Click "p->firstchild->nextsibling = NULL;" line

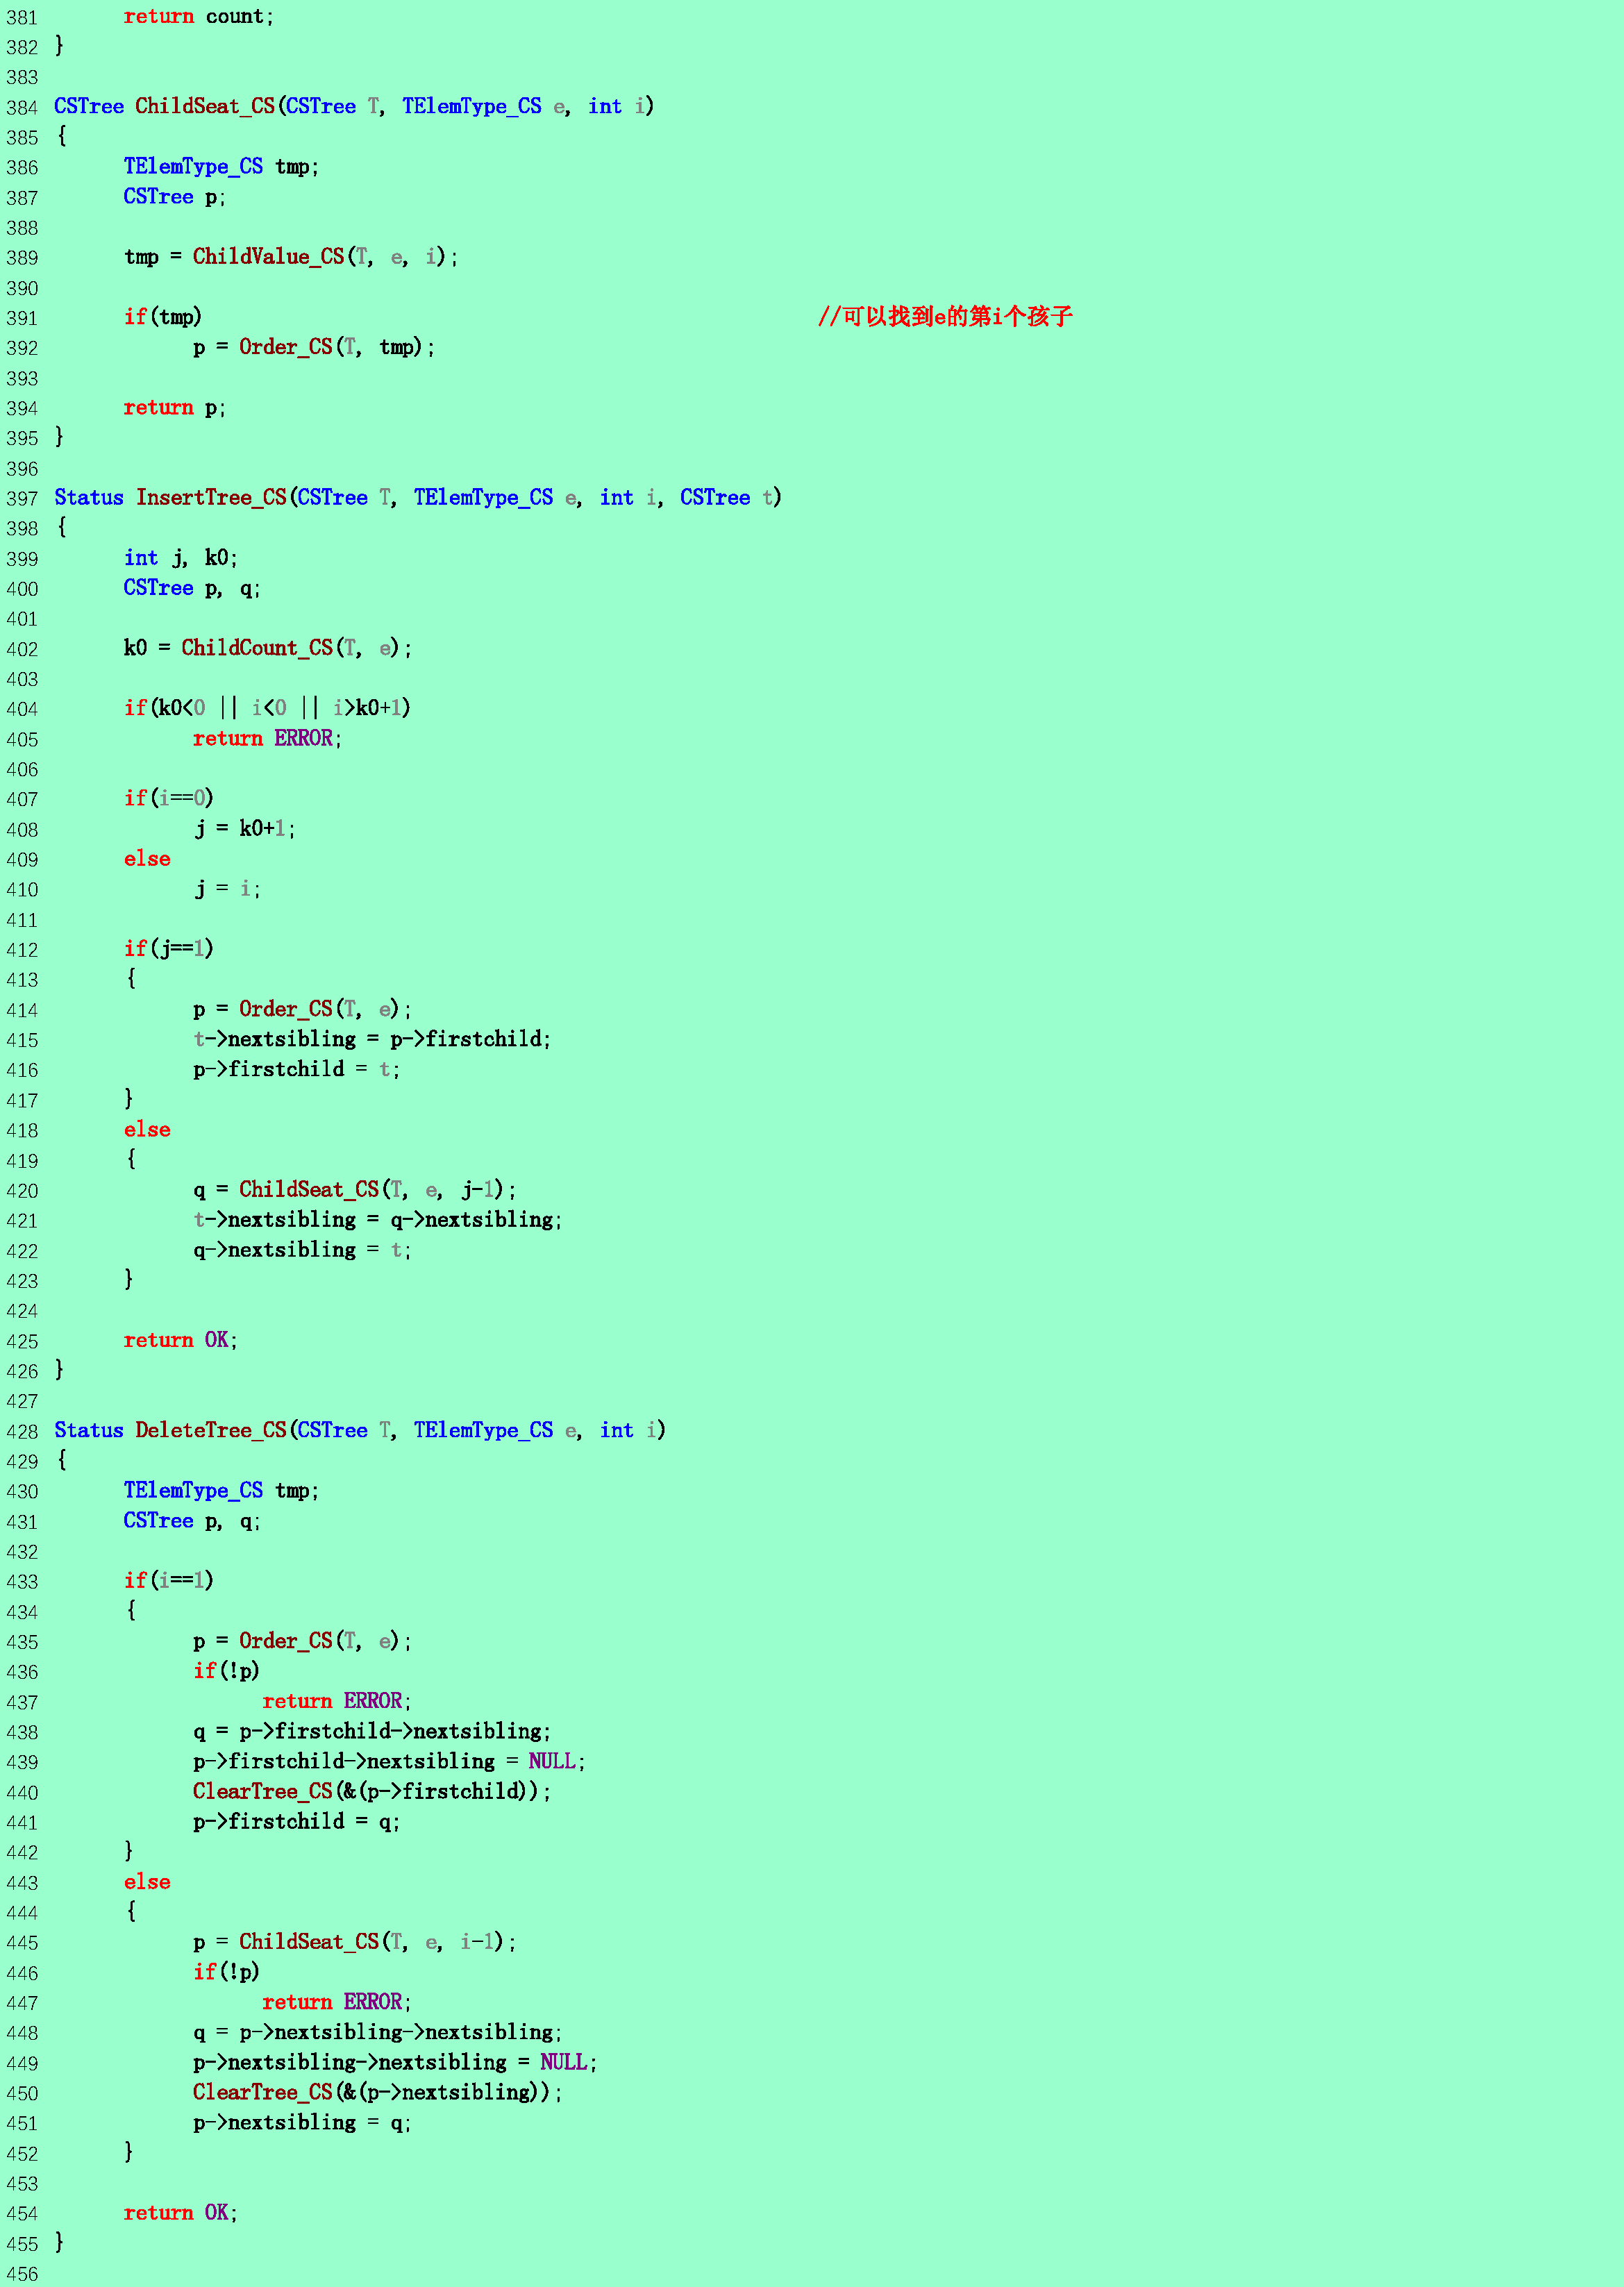click(389, 1761)
